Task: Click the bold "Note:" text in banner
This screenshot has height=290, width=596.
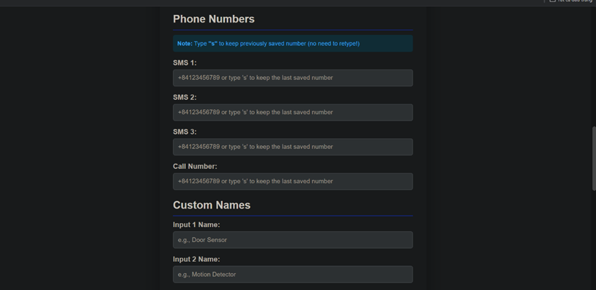Action: 184,44
